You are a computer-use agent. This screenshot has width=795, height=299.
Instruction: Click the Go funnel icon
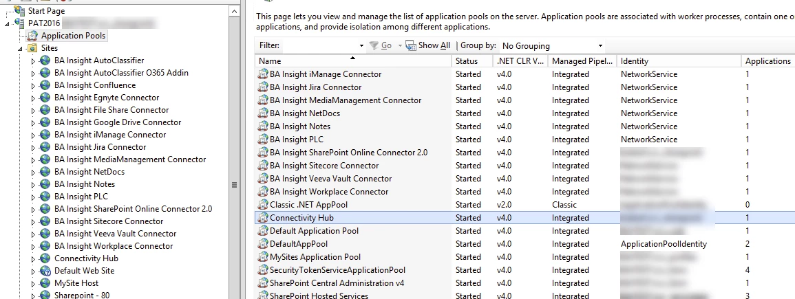coord(374,45)
